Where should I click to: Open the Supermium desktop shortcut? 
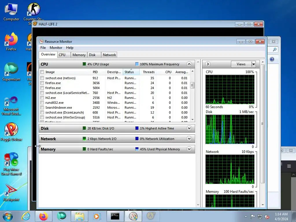click(x=11, y=72)
